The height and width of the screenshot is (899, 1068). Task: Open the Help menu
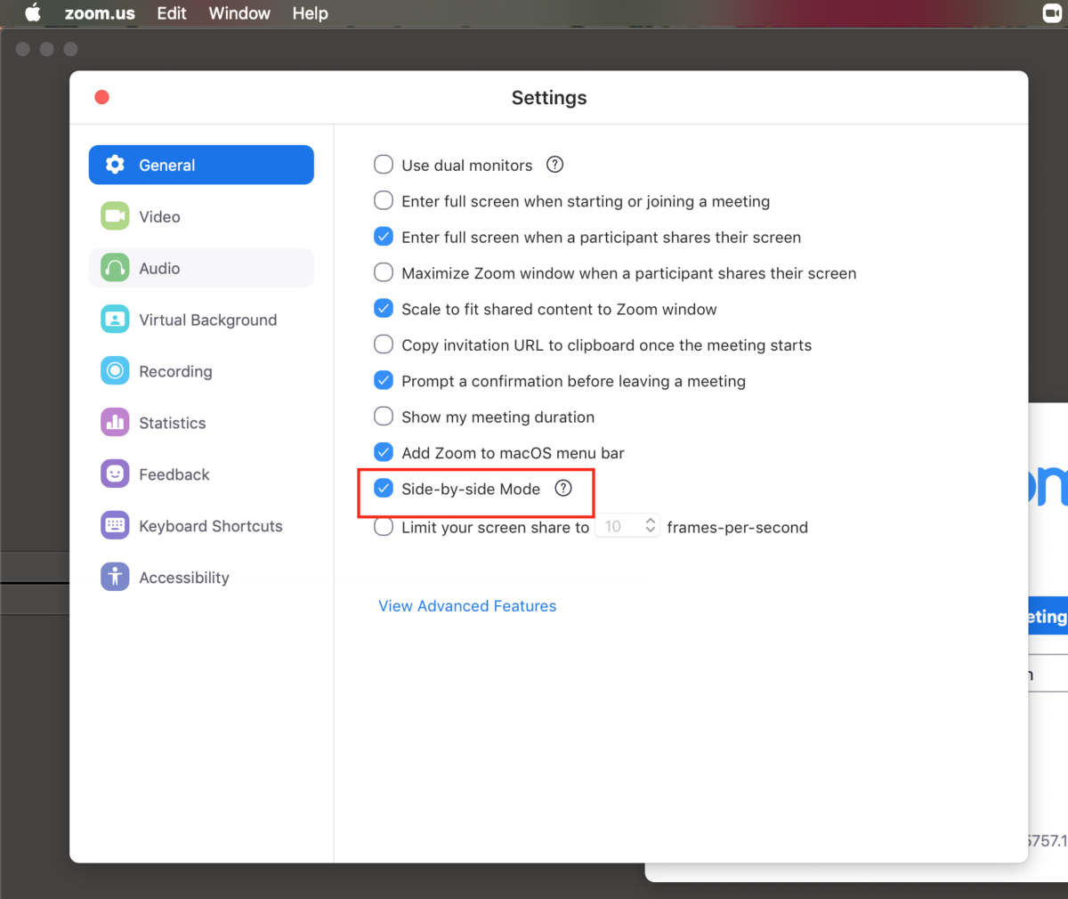[311, 13]
